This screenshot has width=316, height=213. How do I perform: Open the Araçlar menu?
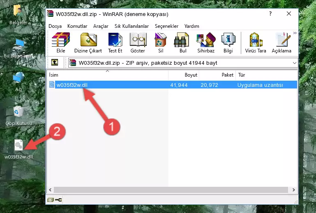101,26
